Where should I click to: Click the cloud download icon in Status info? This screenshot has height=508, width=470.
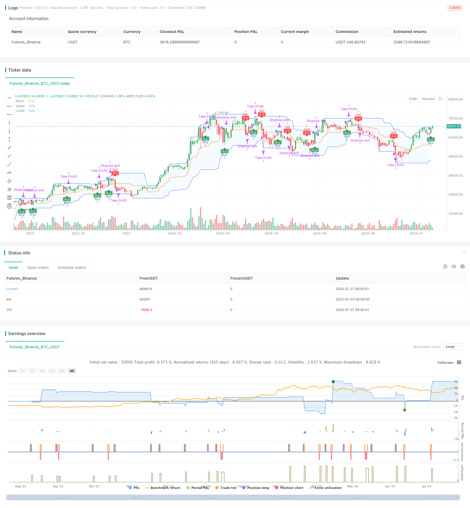[x=454, y=266]
